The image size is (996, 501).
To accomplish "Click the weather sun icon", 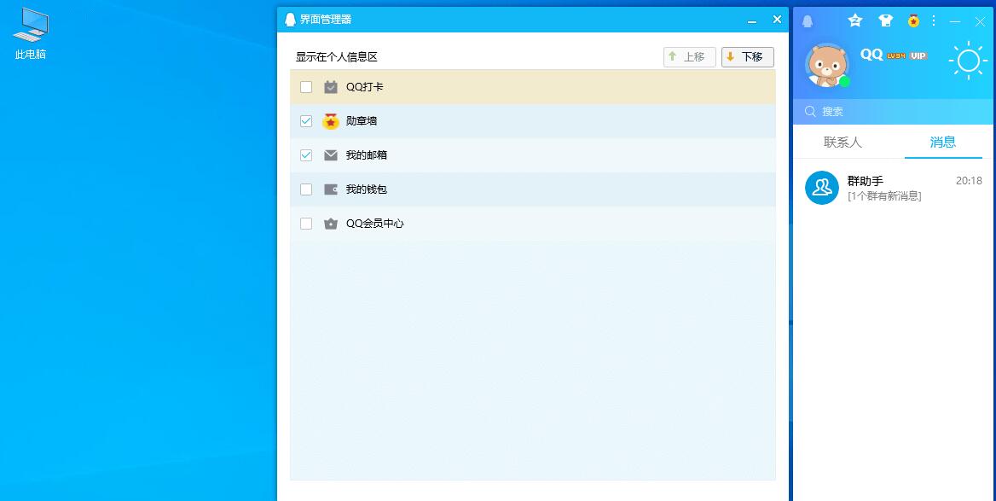I will point(969,61).
